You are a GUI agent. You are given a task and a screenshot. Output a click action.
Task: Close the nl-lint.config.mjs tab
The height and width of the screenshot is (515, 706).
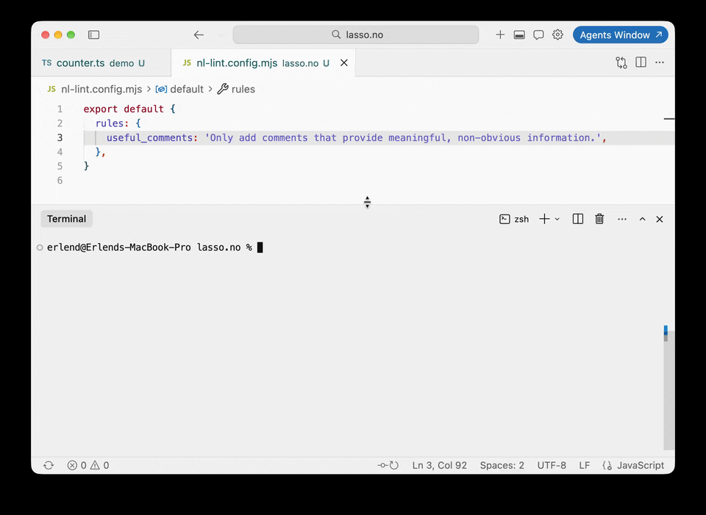pos(344,63)
